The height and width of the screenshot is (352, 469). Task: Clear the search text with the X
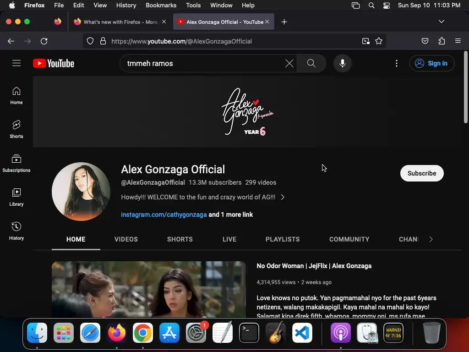pyautogui.click(x=289, y=63)
